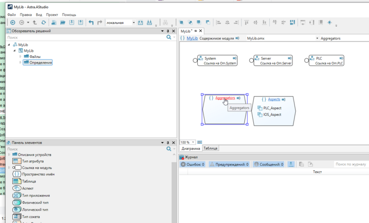The height and width of the screenshot is (223, 369).
Task: Click the MyLib breadcrumb link
Action: (x=192, y=38)
